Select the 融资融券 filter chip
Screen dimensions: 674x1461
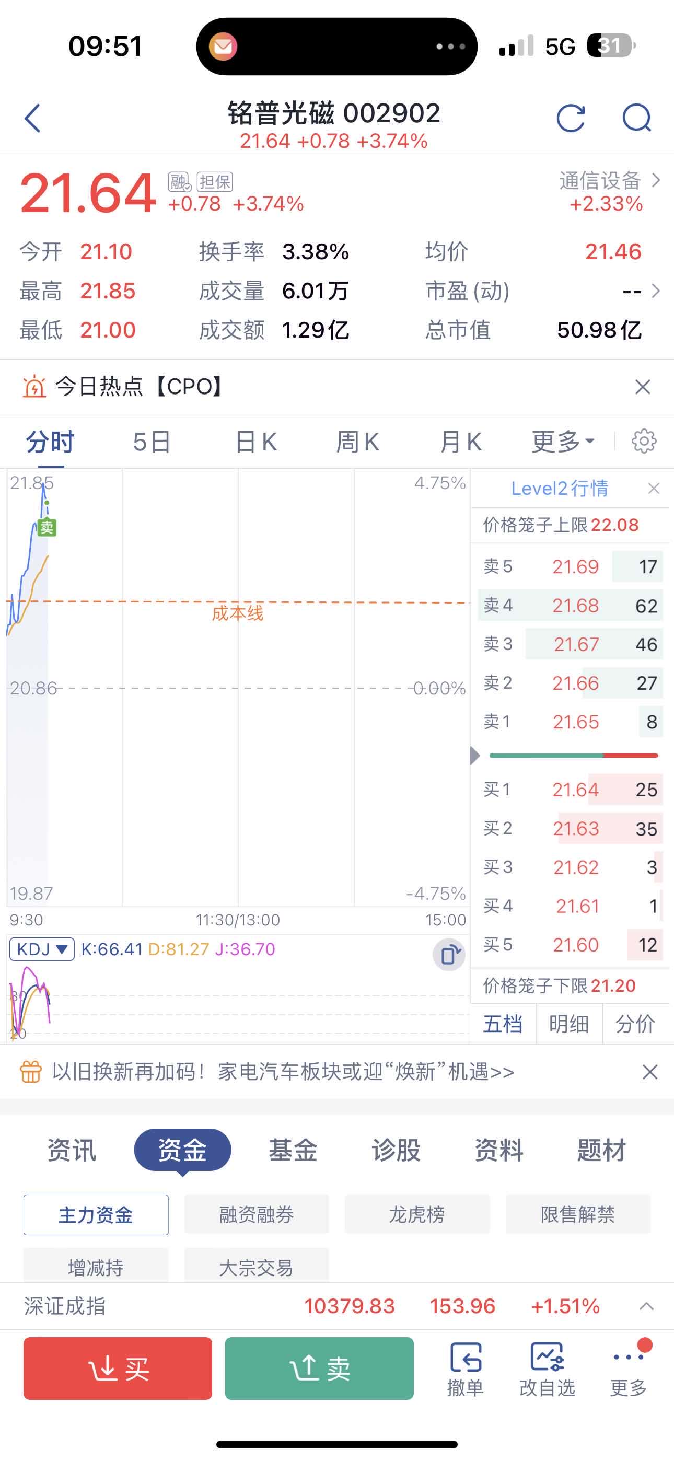tap(257, 1215)
